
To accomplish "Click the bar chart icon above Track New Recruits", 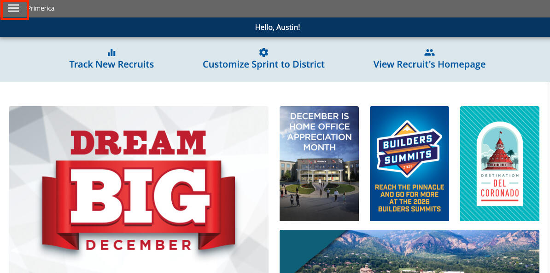I will (111, 52).
